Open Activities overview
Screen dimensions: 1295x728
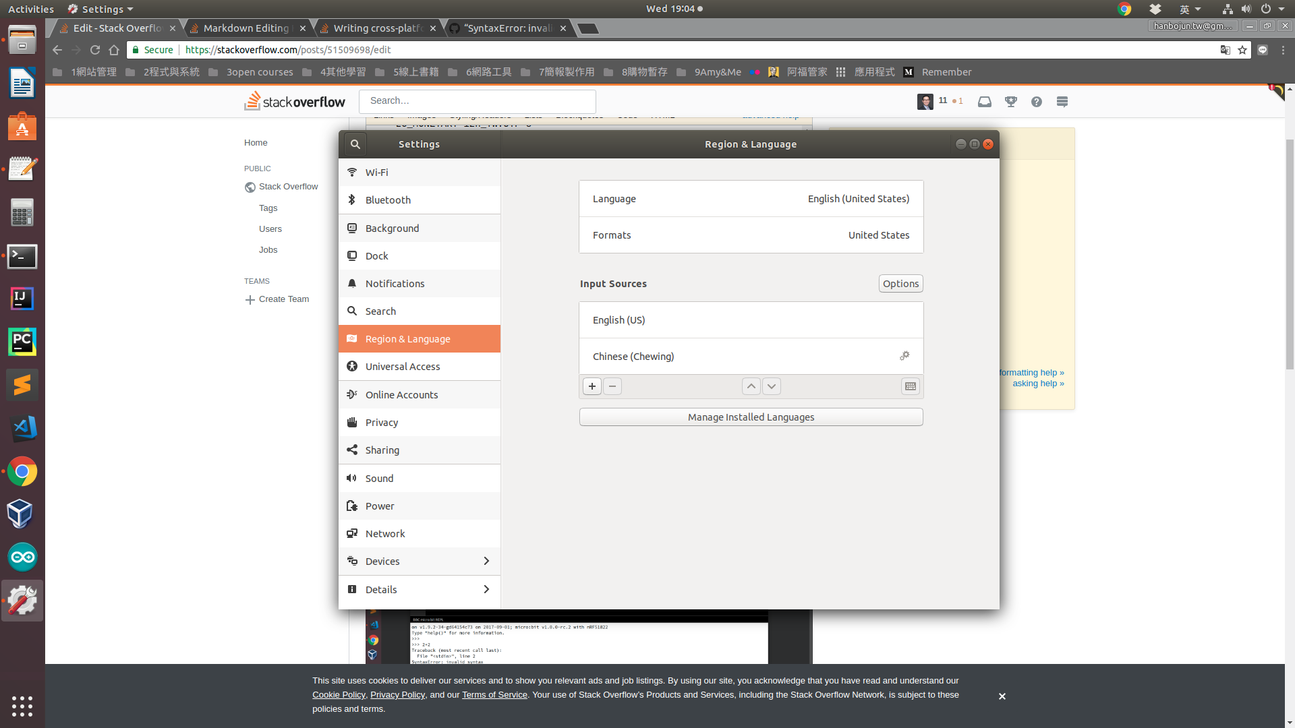30,9
